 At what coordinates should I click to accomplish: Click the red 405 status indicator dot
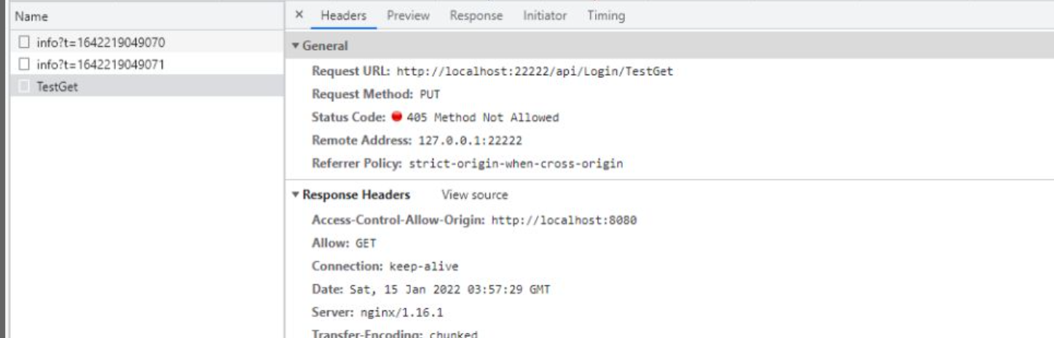pyautogui.click(x=397, y=117)
